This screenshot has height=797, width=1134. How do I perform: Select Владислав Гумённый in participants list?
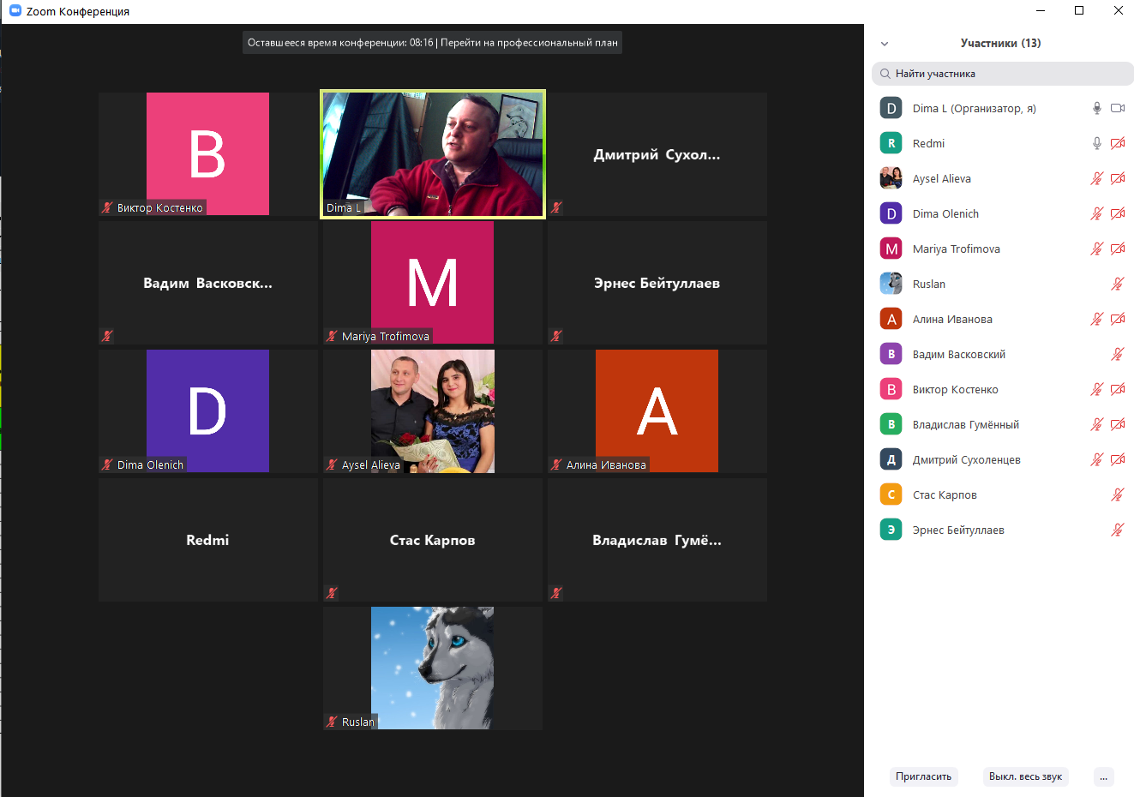click(x=965, y=424)
